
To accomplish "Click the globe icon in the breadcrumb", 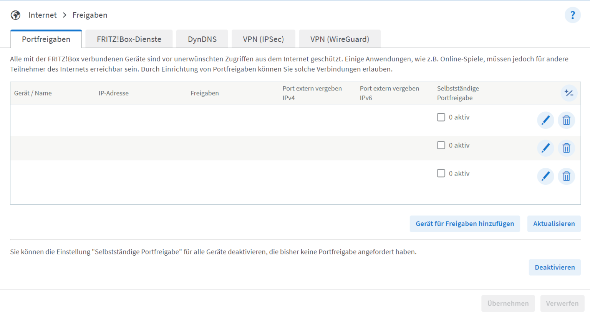I will pyautogui.click(x=15, y=15).
